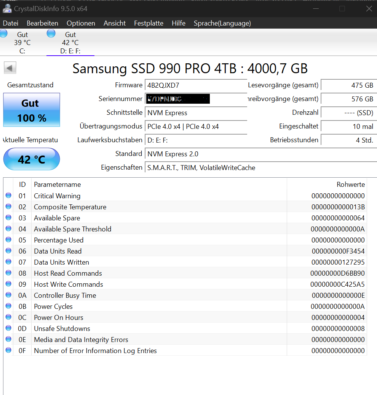Click raw value 00000000D6BB90
This screenshot has height=395, width=377.
(337, 273)
